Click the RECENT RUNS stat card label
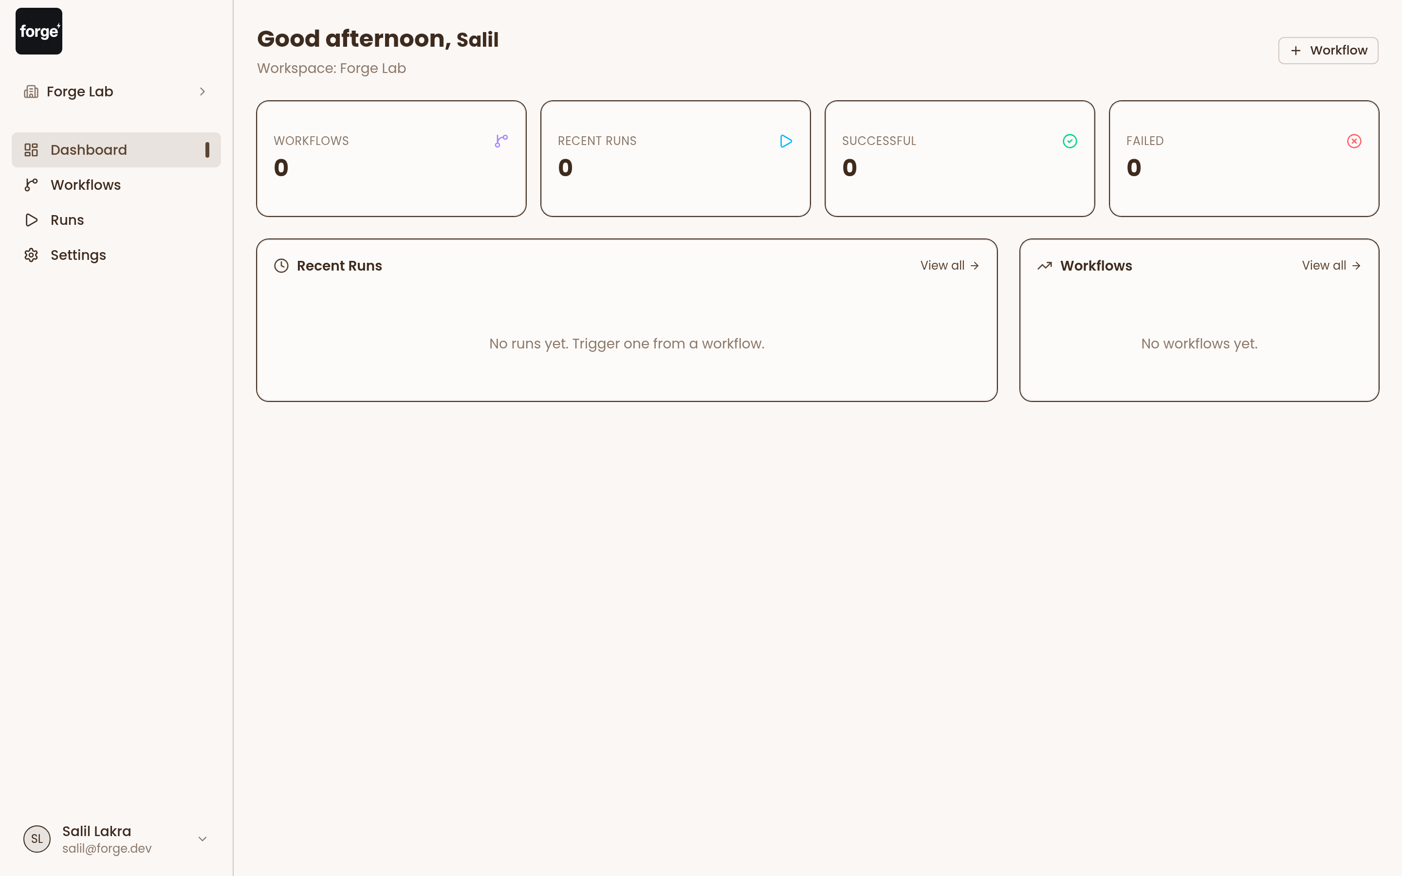Viewport: 1402px width, 876px height. tap(597, 141)
